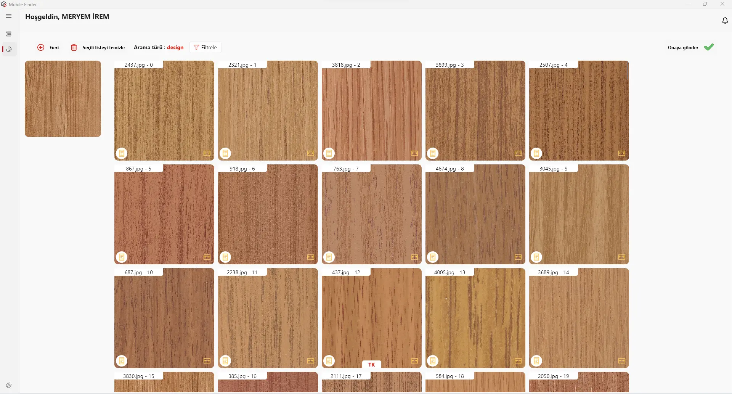732x394 pixels.
Task: Click the compare icon on 2321.jpg
Action: point(311,153)
